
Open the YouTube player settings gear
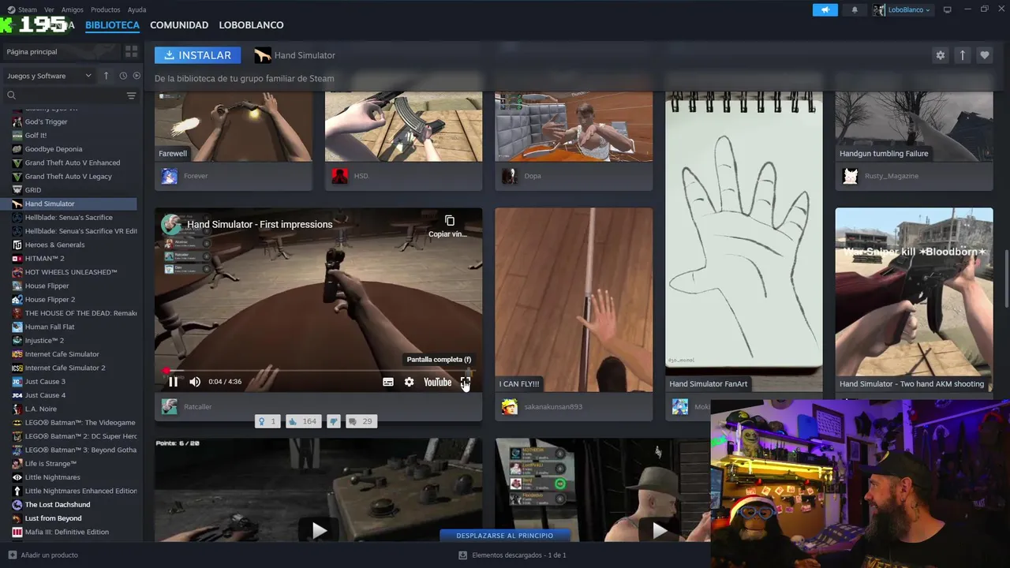409,382
